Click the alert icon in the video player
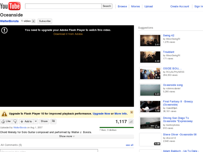The width and height of the screenshot is (203, 152). pos(4,30)
